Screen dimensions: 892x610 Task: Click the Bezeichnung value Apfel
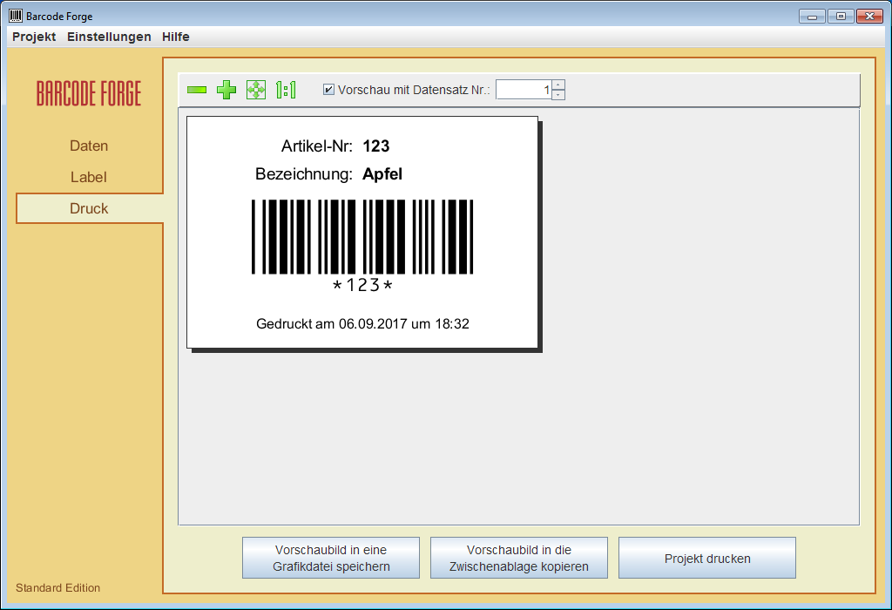(382, 174)
